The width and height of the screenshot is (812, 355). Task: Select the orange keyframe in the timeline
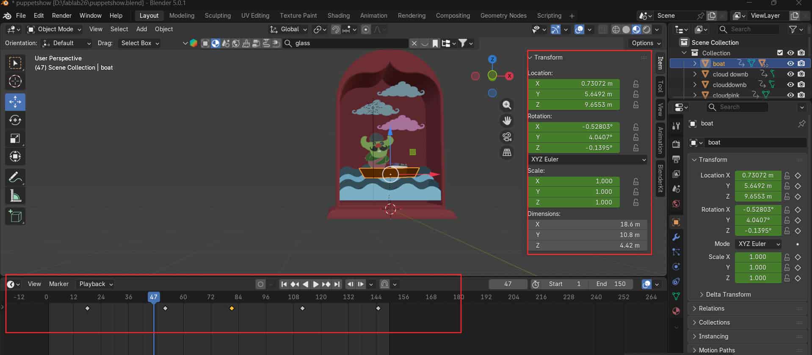click(232, 309)
